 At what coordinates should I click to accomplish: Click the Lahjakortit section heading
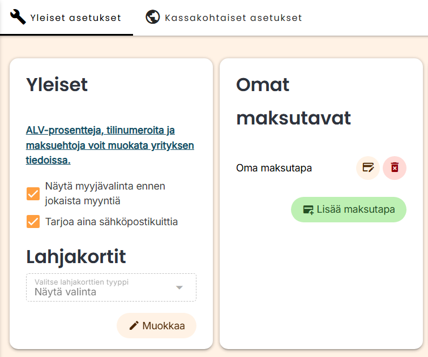(76, 256)
